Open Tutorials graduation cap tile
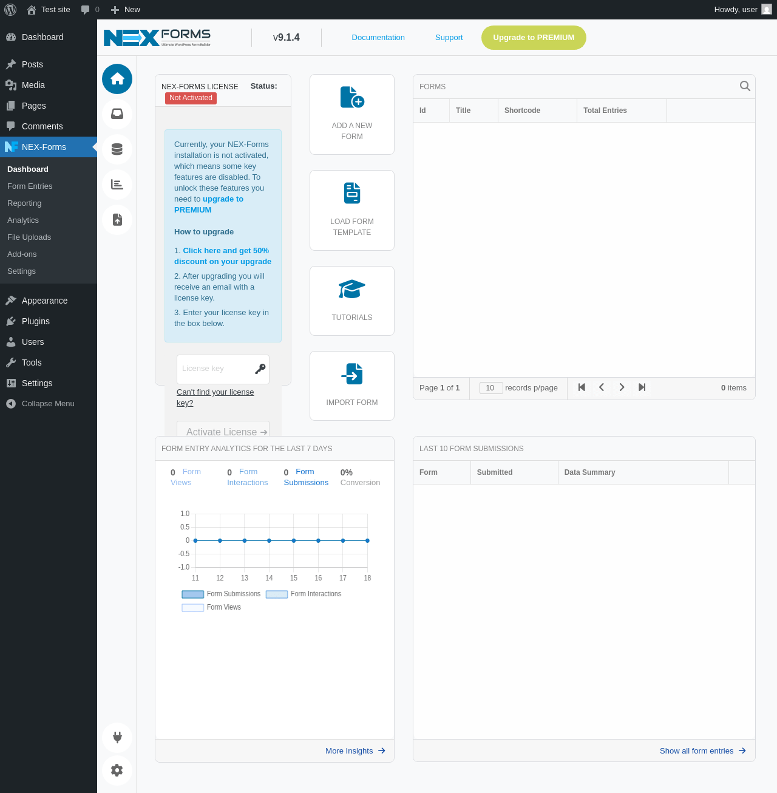This screenshot has width=777, height=793. click(352, 301)
